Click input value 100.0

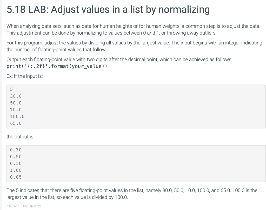17,117
